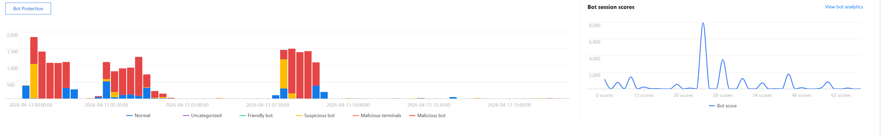Hide the Suspicious bot legend series
This screenshot has width=881, height=136.
[x=315, y=116]
